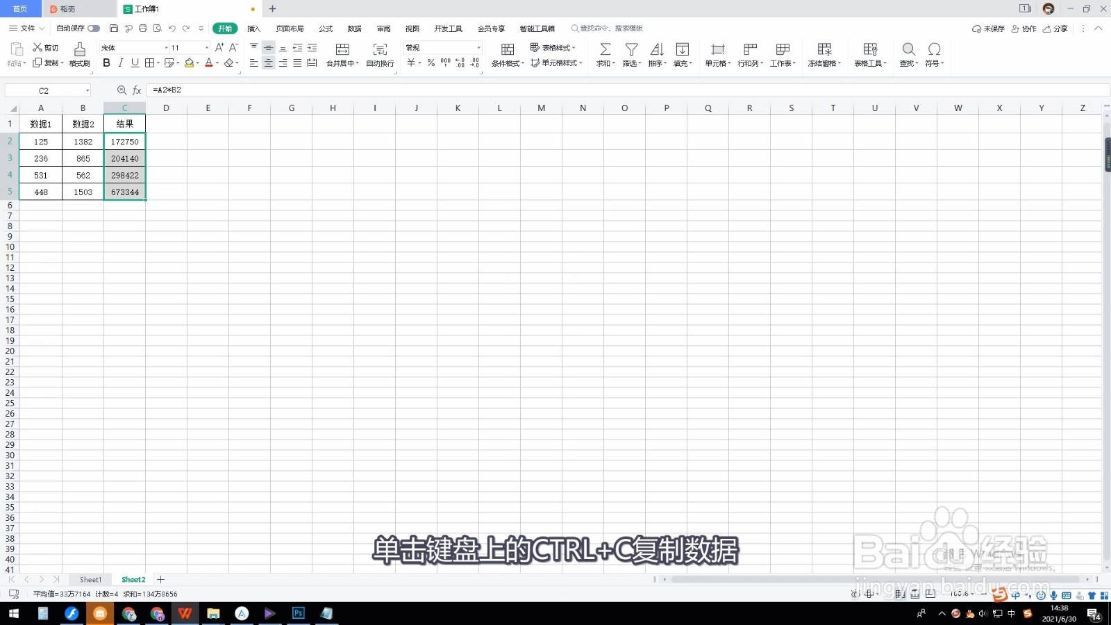Click the Wrap Text (自动换行) icon
Viewport: 1111px width, 625px height.
(380, 49)
